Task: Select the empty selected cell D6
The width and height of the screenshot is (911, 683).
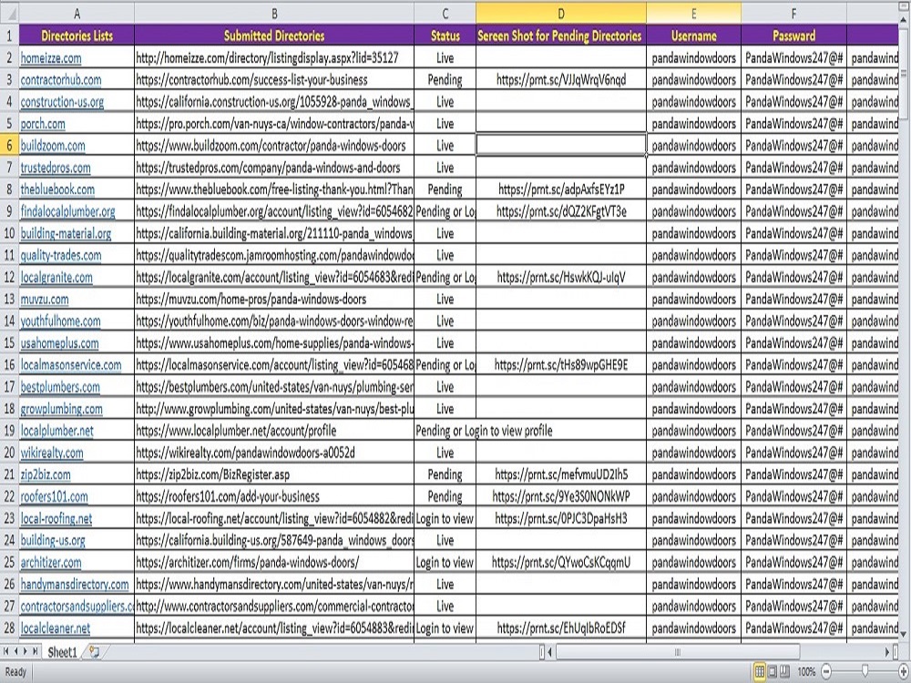Action: point(560,145)
